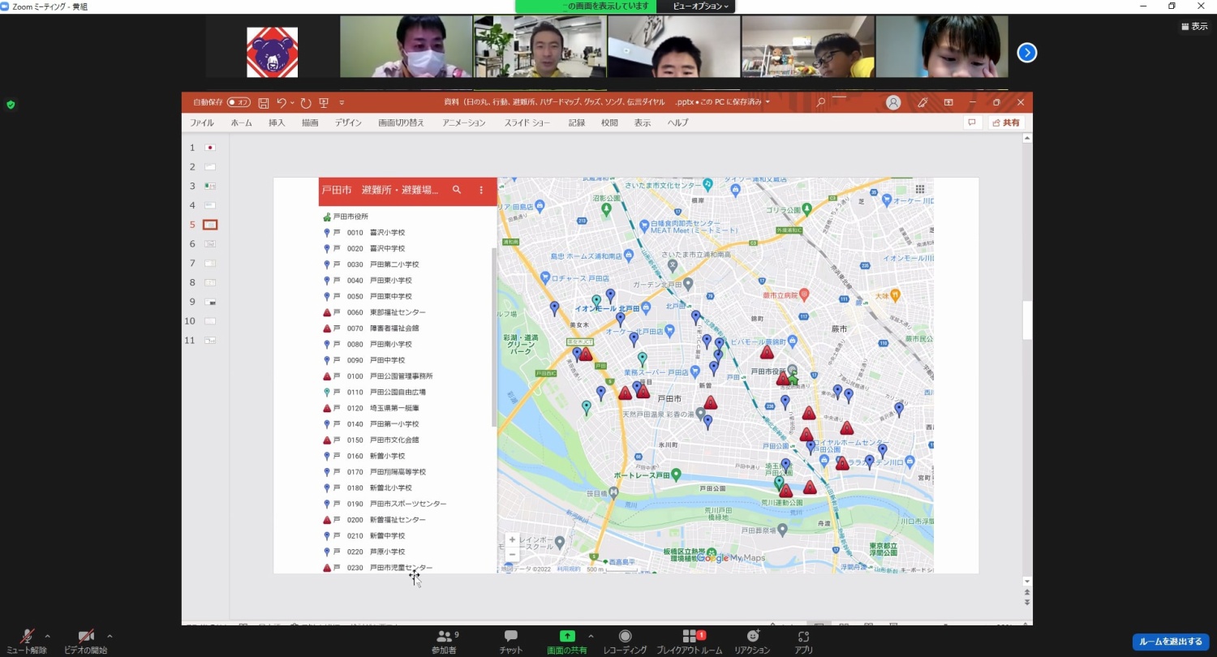Click list entry 0190 戸田市スポーツセンター
Screen dimensions: 1217x657
[385, 504]
